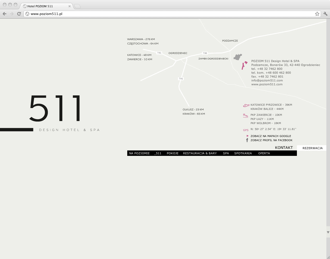Click the scrollbar down arrow
Image resolution: width=330 pixels, height=259 pixels.
coord(328,232)
